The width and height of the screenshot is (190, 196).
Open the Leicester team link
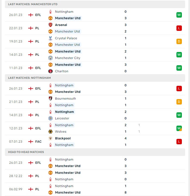(62, 118)
